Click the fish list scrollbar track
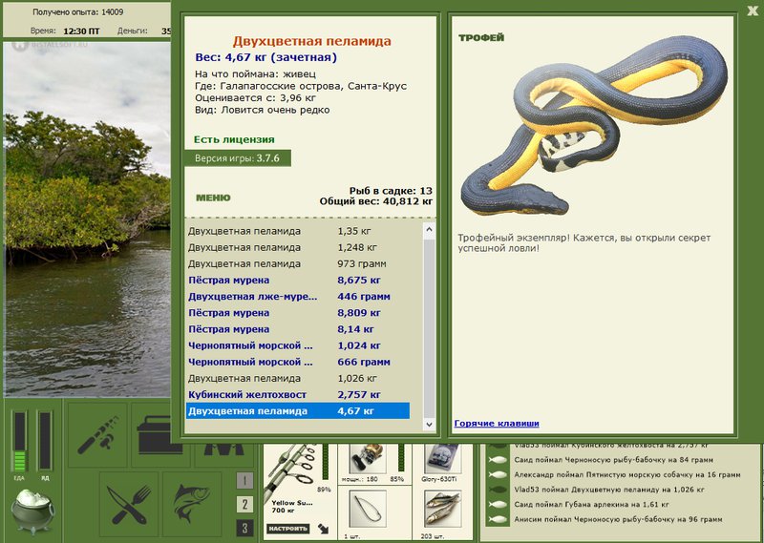The height and width of the screenshot is (543, 764). click(x=429, y=326)
